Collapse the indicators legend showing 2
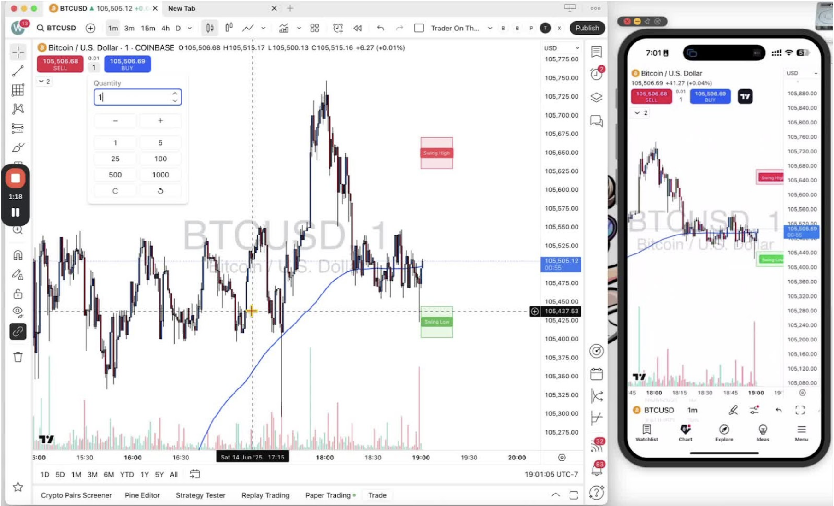Viewport: 834px width, 506px height. (x=44, y=82)
